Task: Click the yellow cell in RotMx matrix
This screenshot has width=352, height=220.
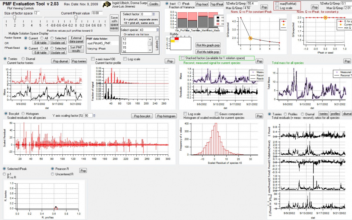Action: (x=172, y=41)
